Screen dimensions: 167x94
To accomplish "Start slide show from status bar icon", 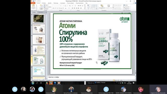I will (119, 80).
